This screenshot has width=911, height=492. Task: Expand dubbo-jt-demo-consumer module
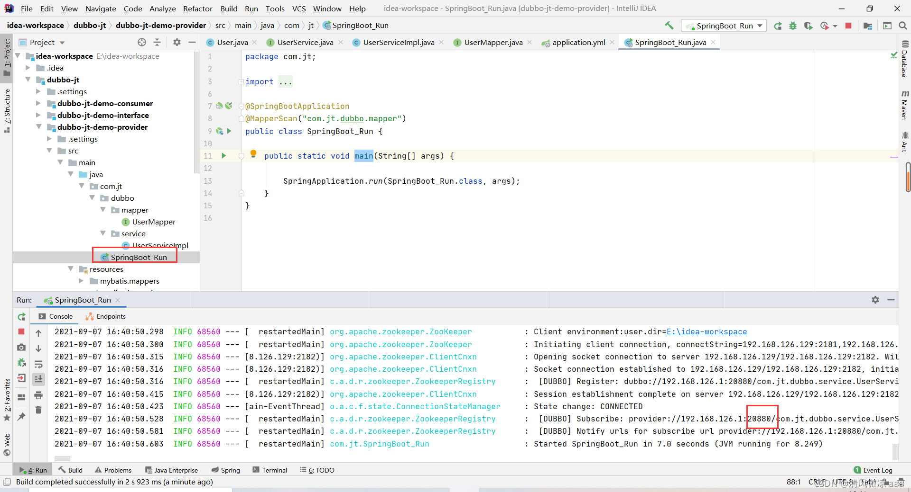tap(38, 103)
